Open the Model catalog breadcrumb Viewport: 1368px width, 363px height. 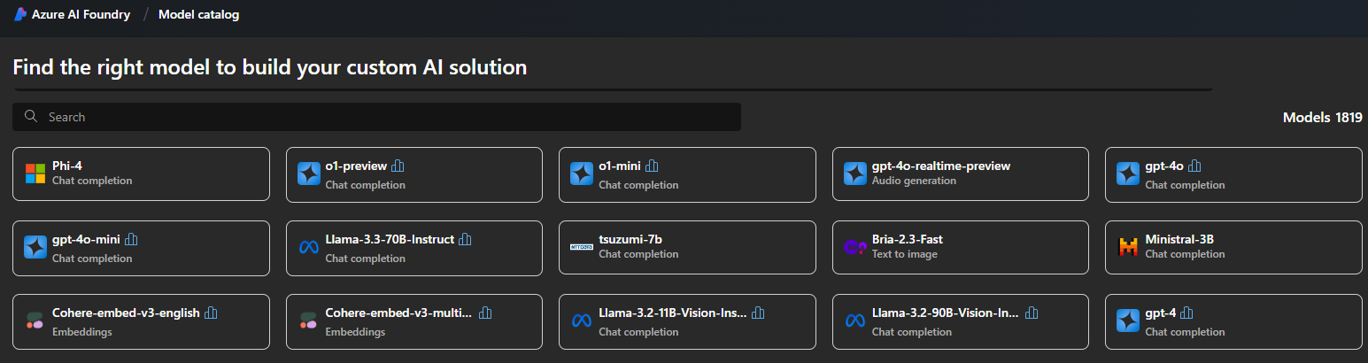(198, 14)
